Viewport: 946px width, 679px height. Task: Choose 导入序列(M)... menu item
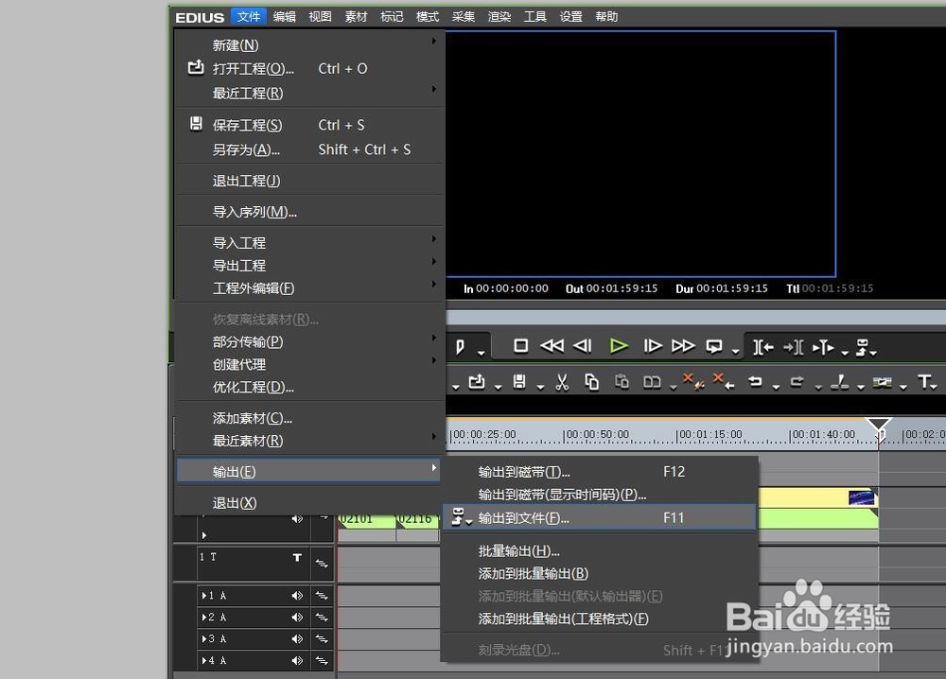pos(309,212)
